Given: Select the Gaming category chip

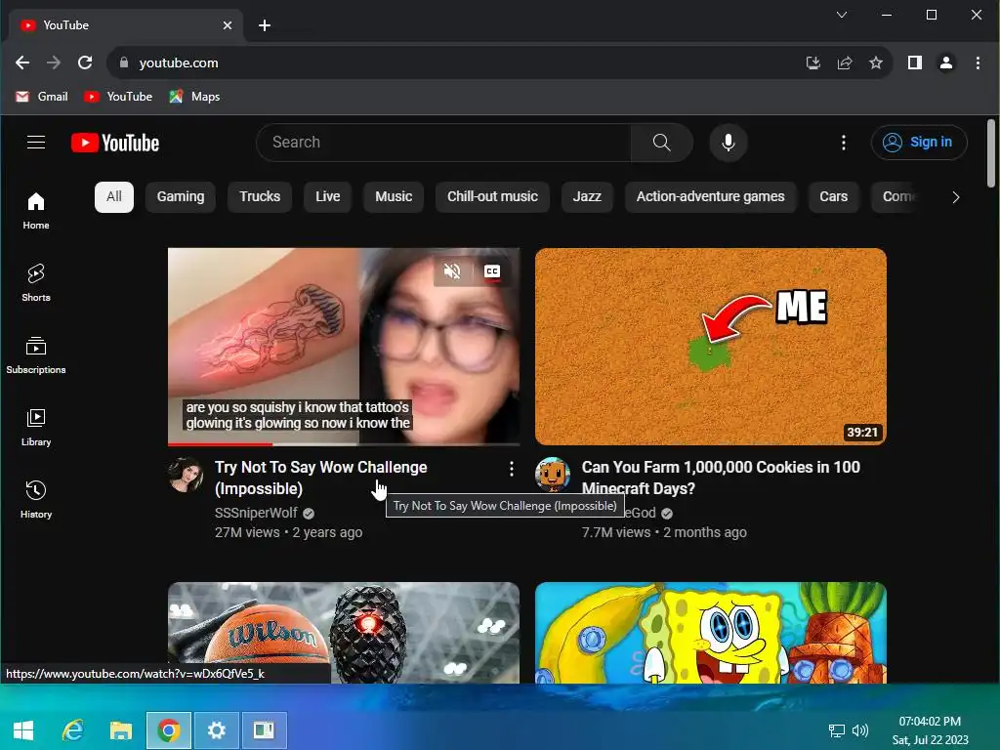Looking at the screenshot, I should pos(181,196).
